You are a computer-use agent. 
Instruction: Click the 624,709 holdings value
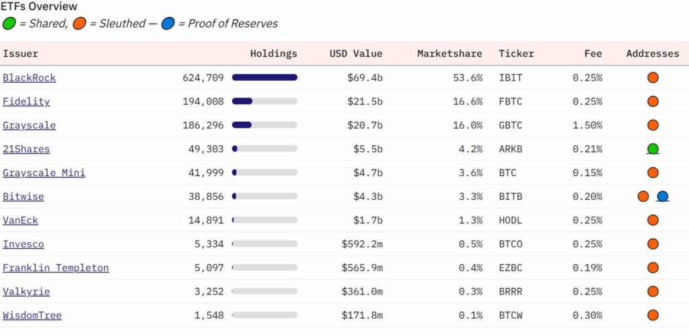coord(203,78)
